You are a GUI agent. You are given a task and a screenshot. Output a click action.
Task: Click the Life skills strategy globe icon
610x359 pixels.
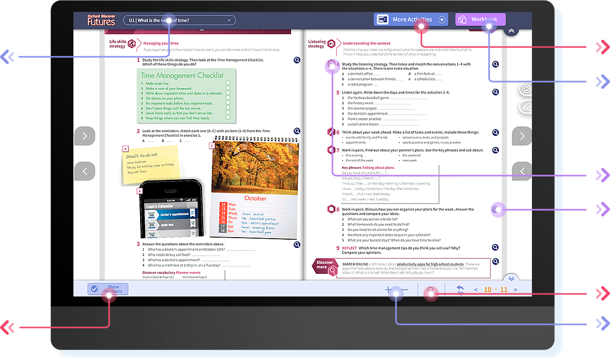point(132,44)
